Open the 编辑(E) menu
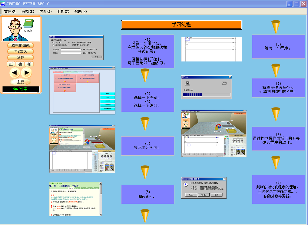The width and height of the screenshot is (308, 225). pyautogui.click(x=28, y=12)
